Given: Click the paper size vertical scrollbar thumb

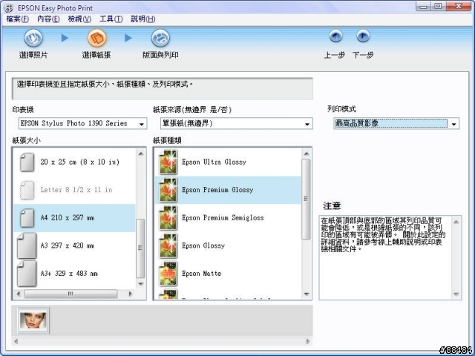Looking at the screenshot, I should 140,248.
